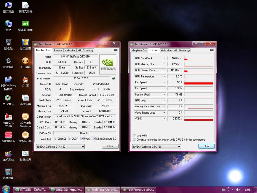Click the volume speaker tray icon
Viewport: 257px width, 193px height.
[x=238, y=190]
